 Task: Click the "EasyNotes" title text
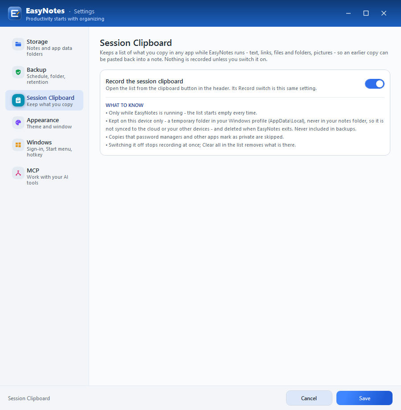[x=45, y=11]
